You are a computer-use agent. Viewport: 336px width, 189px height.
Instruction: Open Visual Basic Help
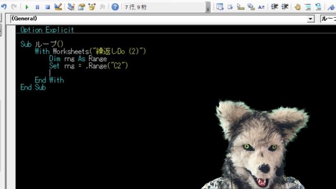[x=115, y=7]
